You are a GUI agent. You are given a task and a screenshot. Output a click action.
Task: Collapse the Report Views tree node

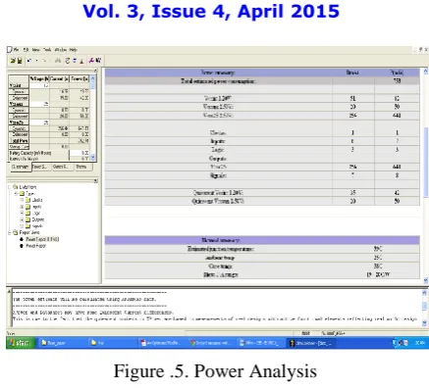click(x=10, y=233)
